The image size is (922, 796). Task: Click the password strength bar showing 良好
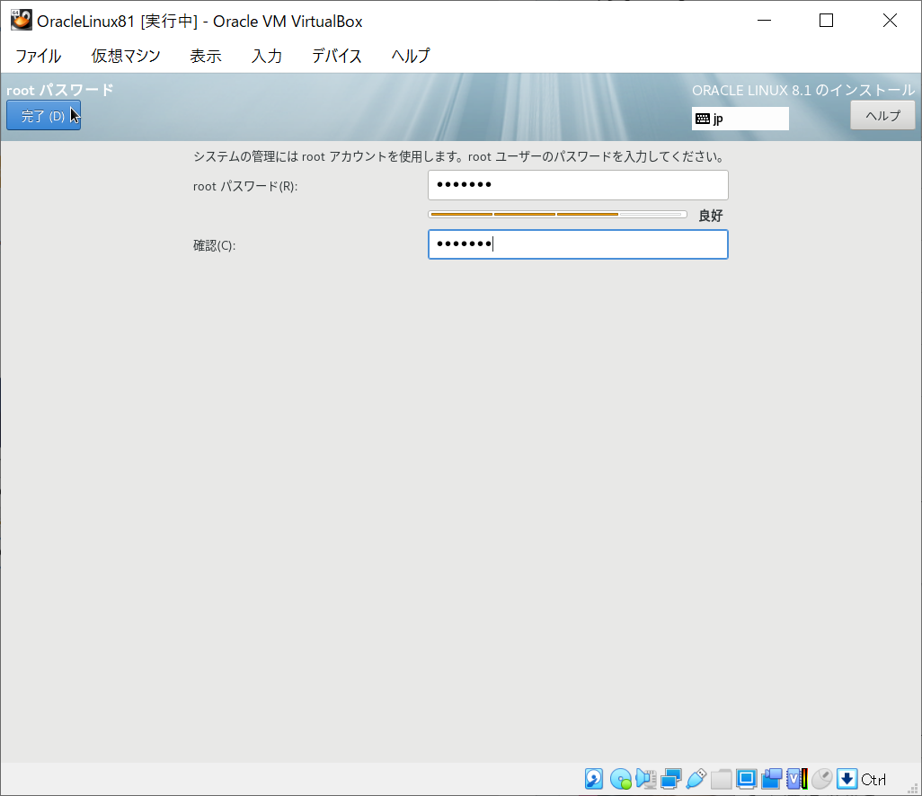[x=556, y=214]
